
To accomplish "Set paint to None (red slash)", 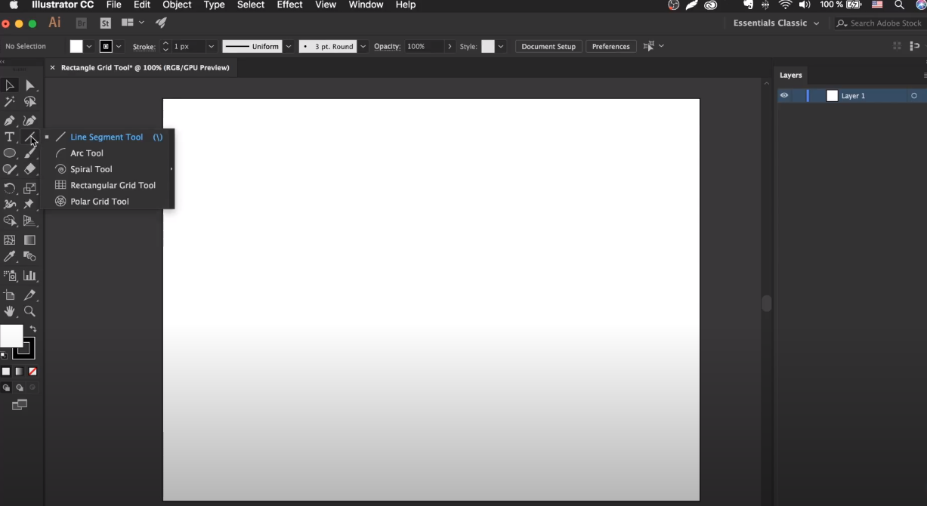I will point(32,372).
